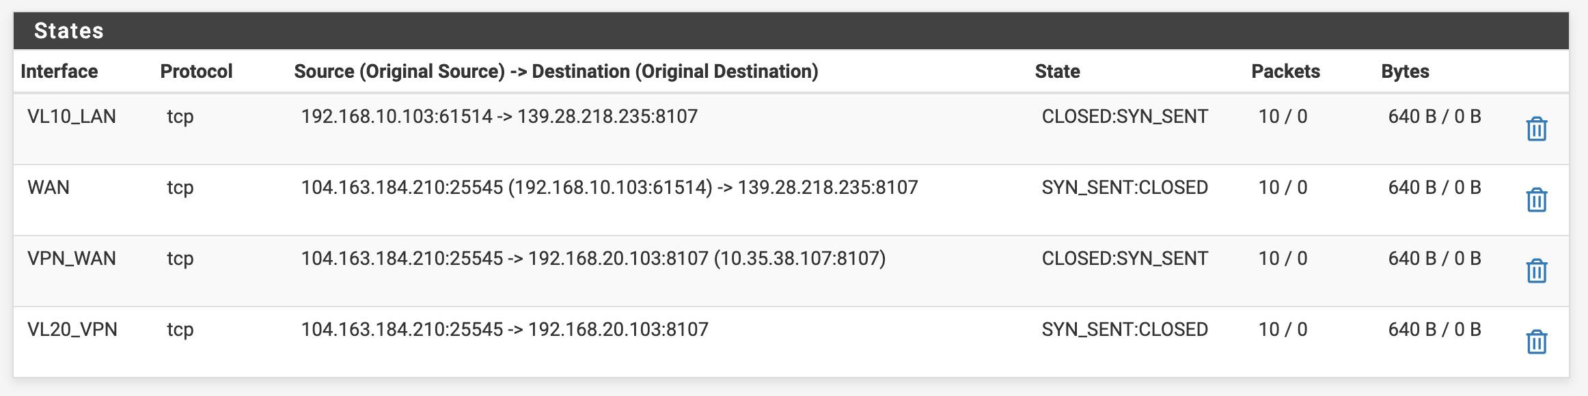The image size is (1588, 396).
Task: Click the VL10_LAN row CLOSED:SYN_SENT state
Action: coord(1125,116)
